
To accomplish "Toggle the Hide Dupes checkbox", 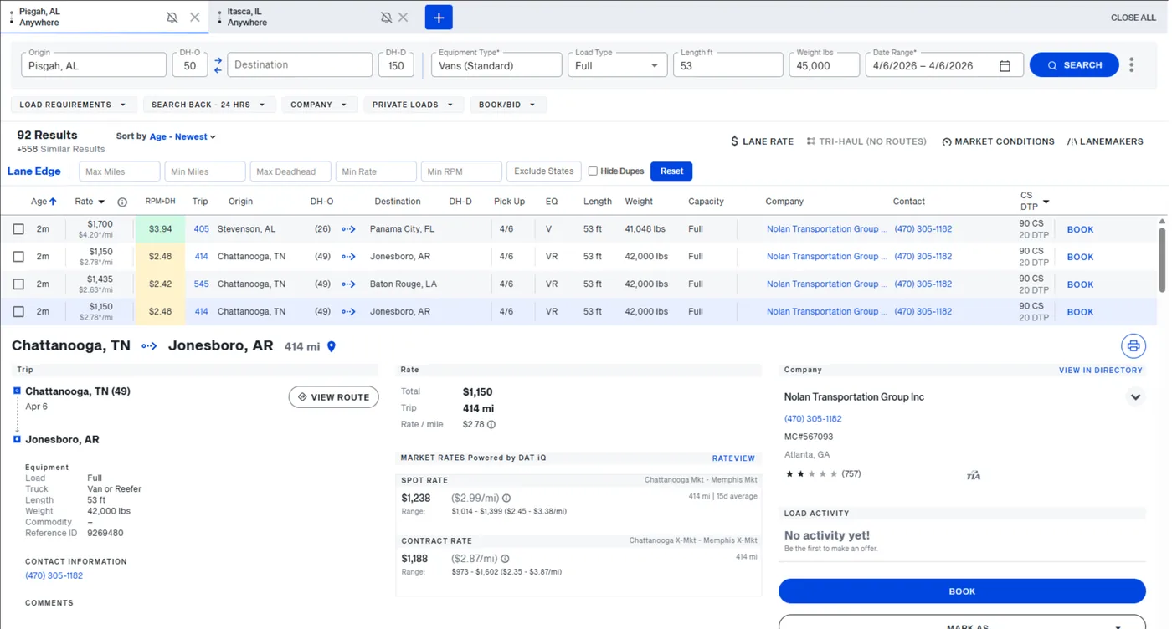I will 593,171.
